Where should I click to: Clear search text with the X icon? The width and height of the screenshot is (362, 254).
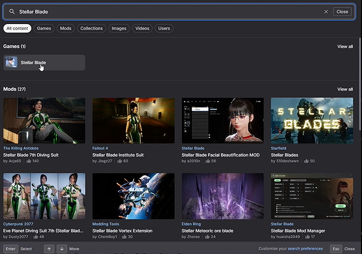pos(326,11)
